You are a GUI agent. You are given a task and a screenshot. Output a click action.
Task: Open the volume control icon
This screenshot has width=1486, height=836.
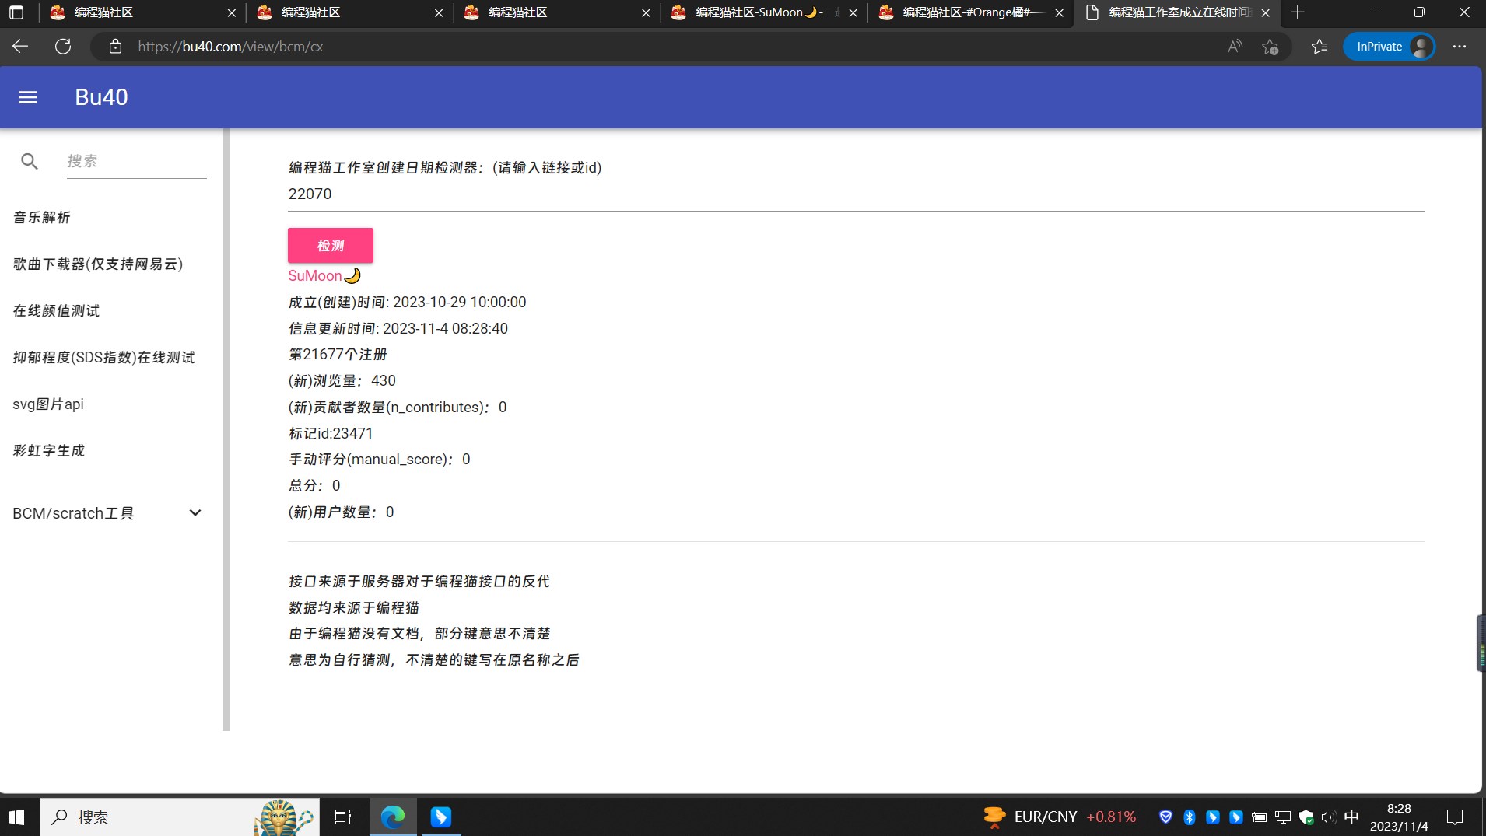tap(1328, 817)
